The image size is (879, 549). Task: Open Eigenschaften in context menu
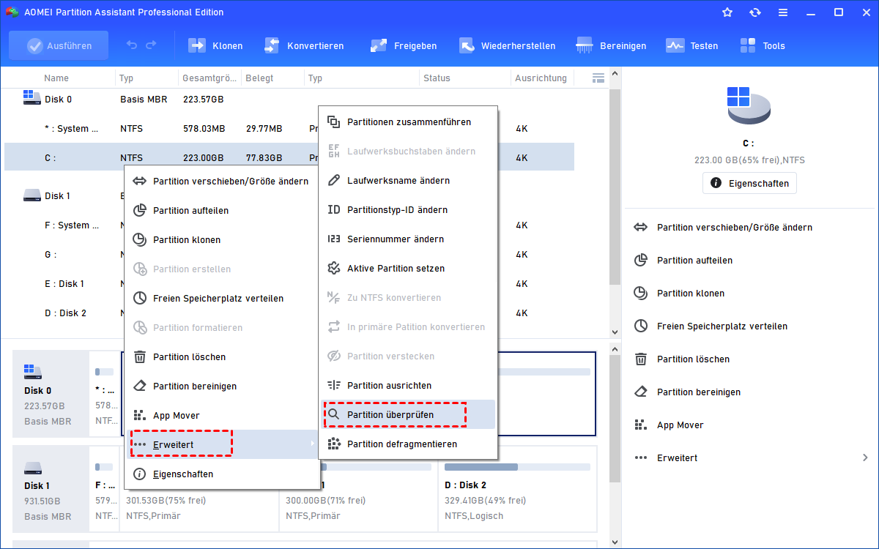click(x=223, y=474)
